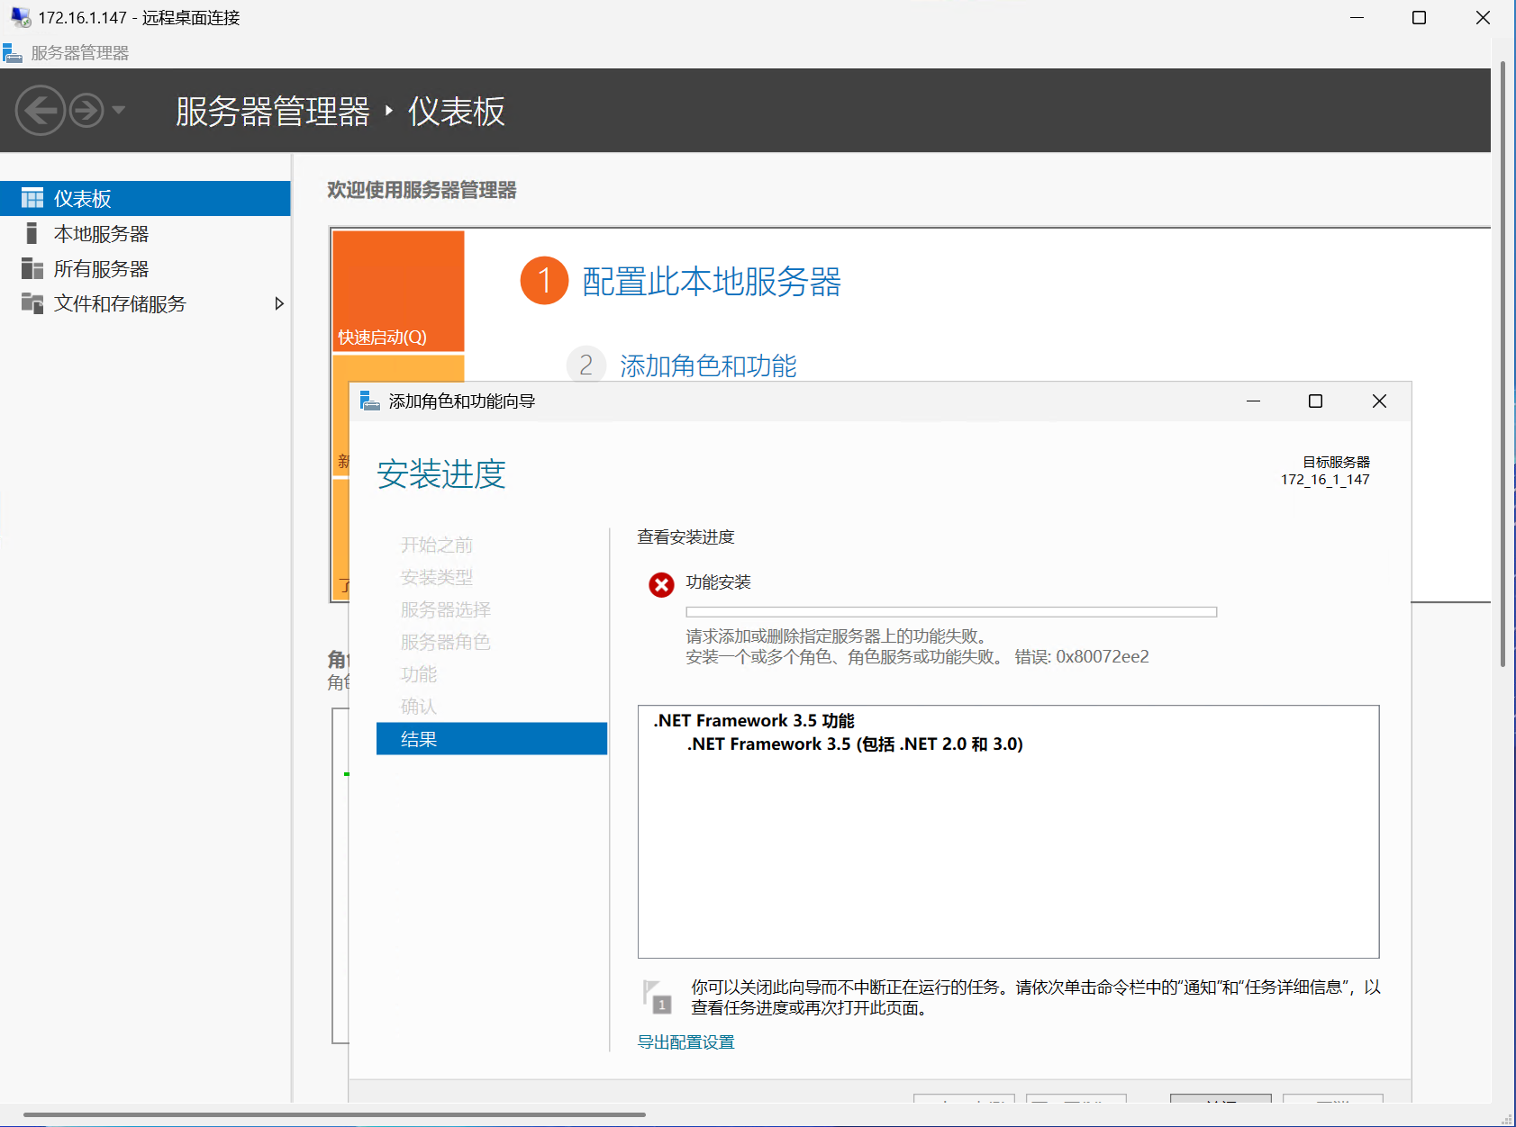
Task: Click the 服务器选择 wizard step
Action: click(x=446, y=609)
